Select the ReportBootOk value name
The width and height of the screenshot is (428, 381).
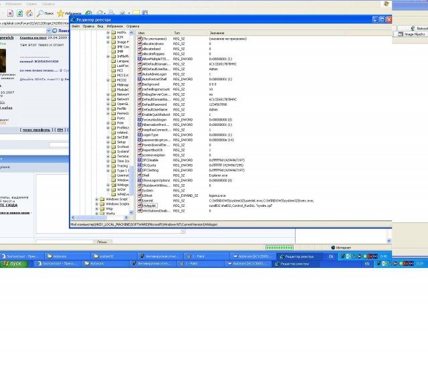click(x=152, y=150)
